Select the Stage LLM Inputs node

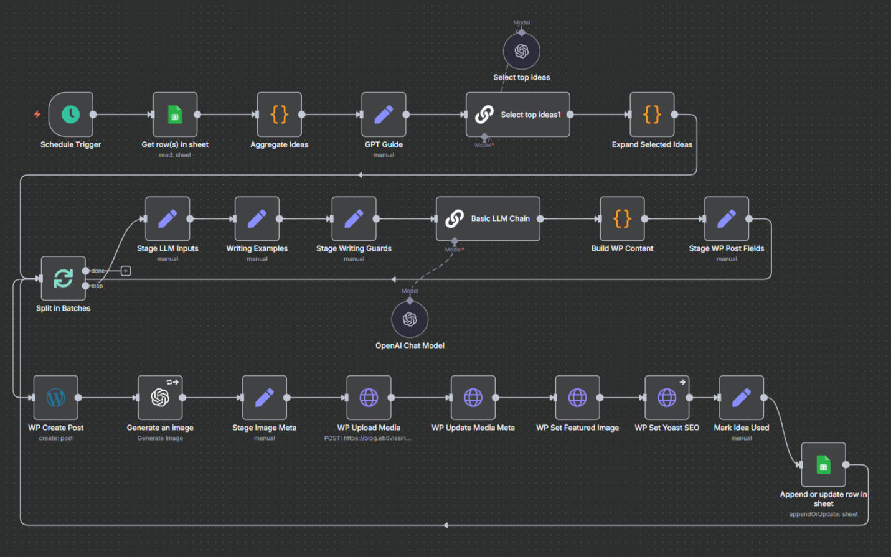(167, 219)
